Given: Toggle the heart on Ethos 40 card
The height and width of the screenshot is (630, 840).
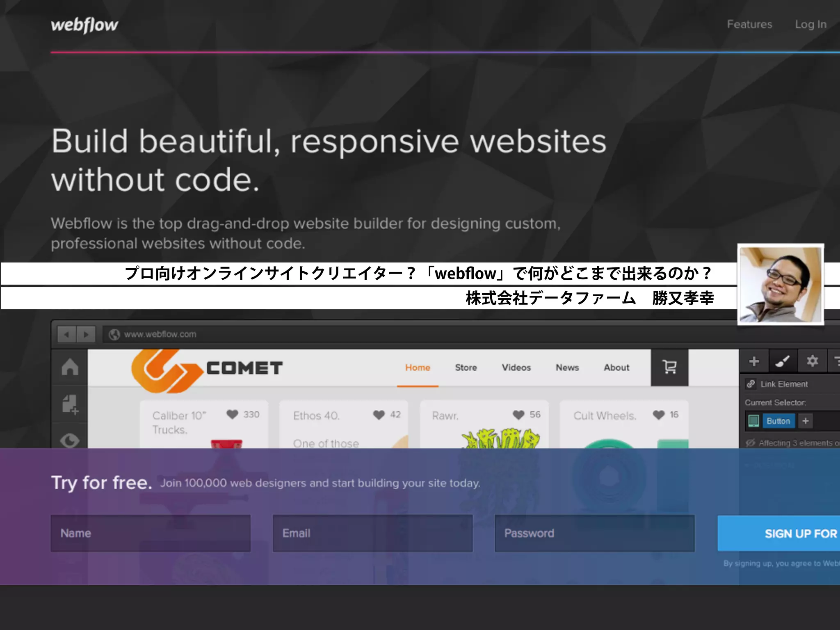Looking at the screenshot, I should pyautogui.click(x=379, y=415).
